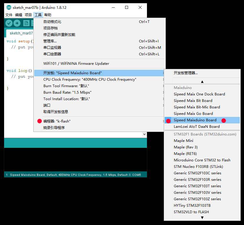Viewport: 244px width, 225px height.
Task: Choose 修正编码并重新加载 menu item
Action: (100, 35)
